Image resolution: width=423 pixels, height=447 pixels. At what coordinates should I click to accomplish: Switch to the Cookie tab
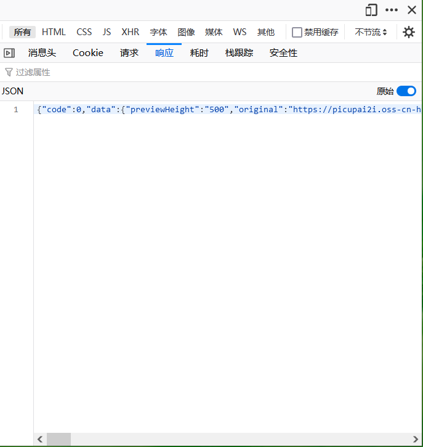pos(88,53)
